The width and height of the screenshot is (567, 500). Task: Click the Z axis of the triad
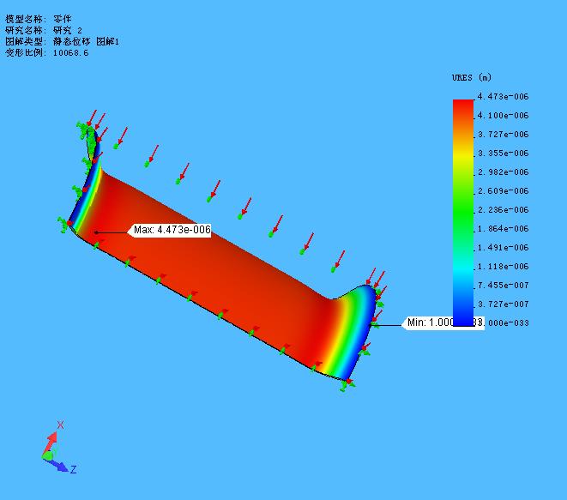click(62, 466)
